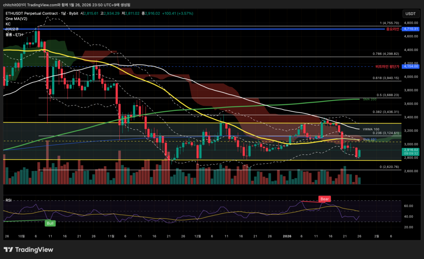Select the KC indicator legend
The image size is (424, 259).
tap(8, 24)
